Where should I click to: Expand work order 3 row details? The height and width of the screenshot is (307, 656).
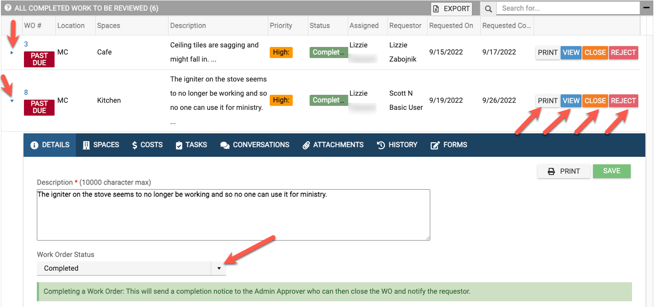point(12,53)
